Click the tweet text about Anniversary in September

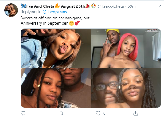pos(55,21)
